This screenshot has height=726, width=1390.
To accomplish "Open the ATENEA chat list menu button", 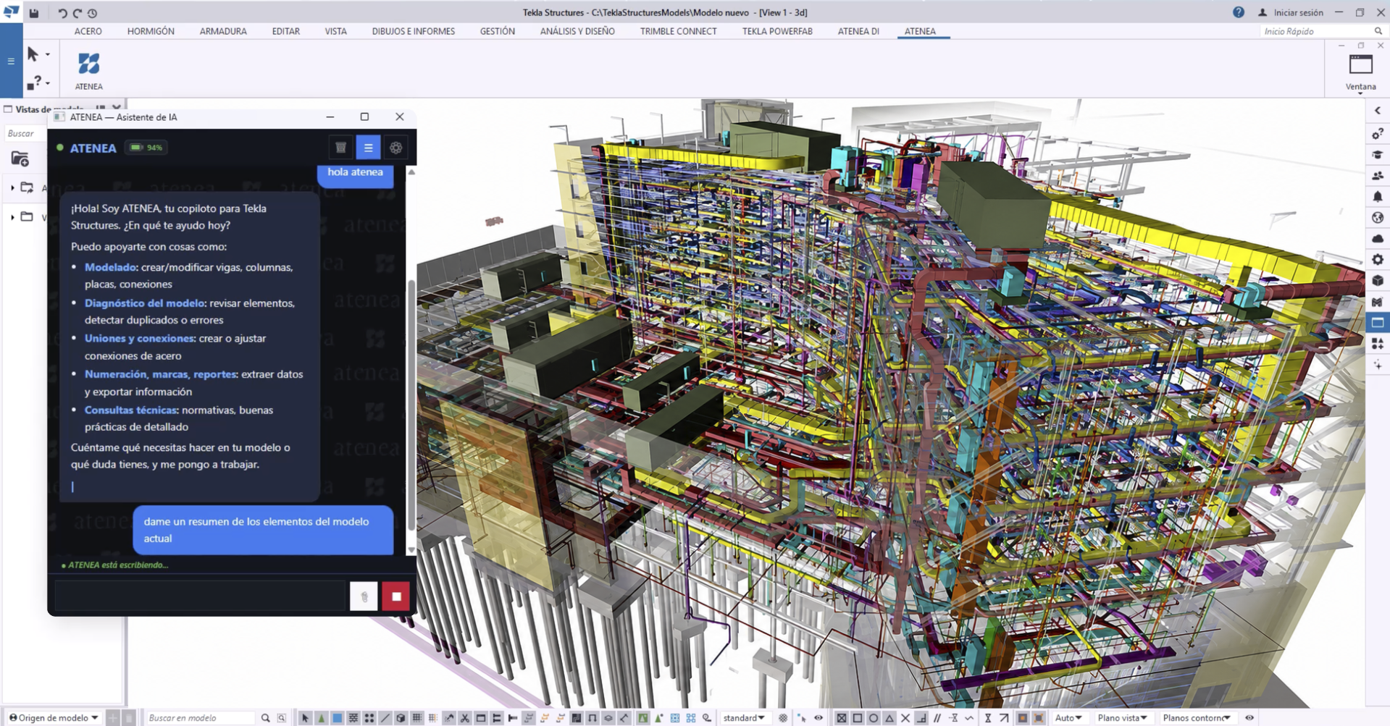I will point(368,148).
